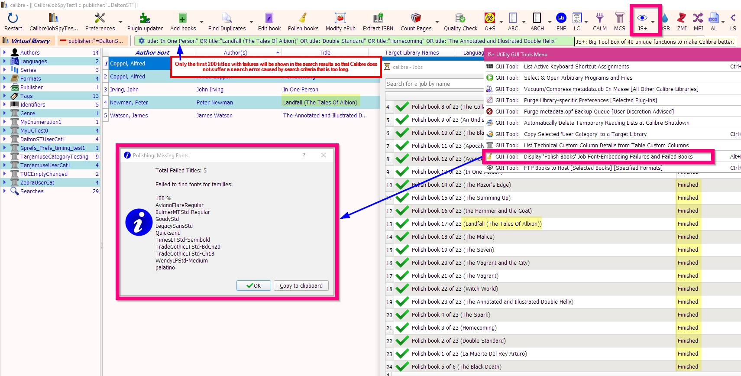This screenshot has width=741, height=376.
Task: Expand the Tags category
Action: tap(4, 96)
